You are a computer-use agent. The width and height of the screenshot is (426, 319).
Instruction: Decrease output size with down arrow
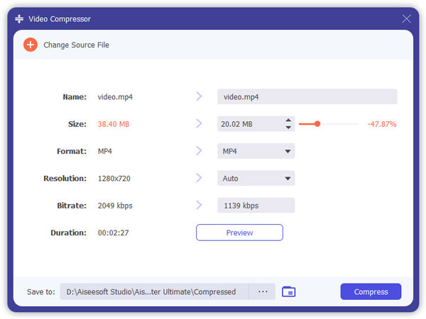pyautogui.click(x=288, y=128)
